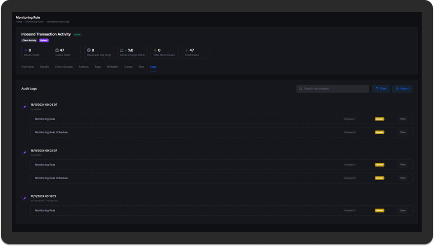Click the pencil icon for 17/11/2024 05:18:21

(25, 198)
